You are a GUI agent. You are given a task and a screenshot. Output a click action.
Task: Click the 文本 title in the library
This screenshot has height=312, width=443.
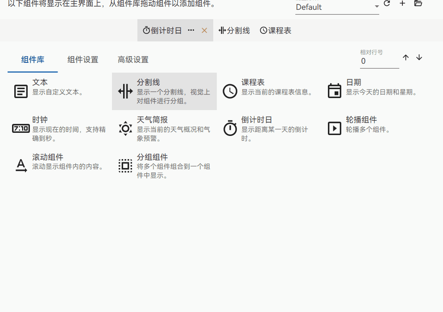(x=40, y=82)
